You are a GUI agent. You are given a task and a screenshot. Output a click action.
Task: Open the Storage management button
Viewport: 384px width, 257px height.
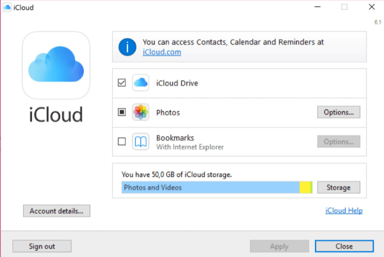click(339, 187)
